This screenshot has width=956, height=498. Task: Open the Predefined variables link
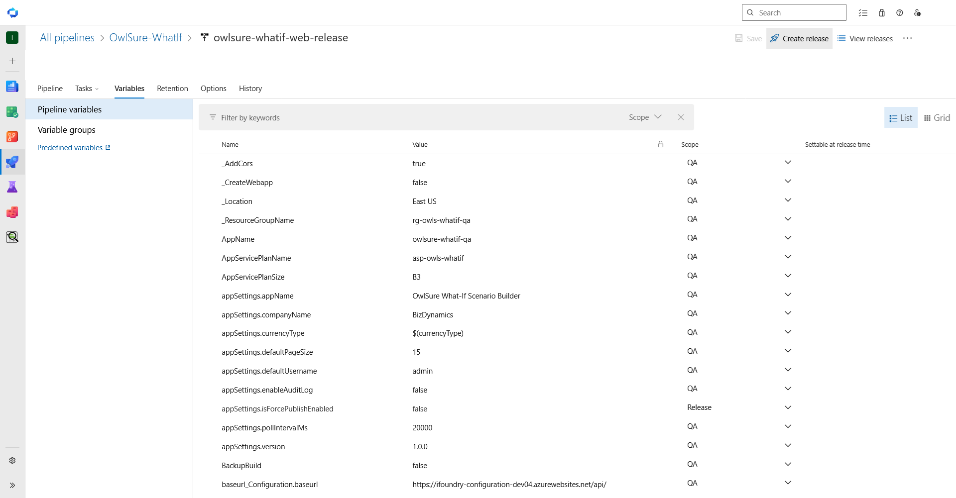pyautogui.click(x=74, y=148)
